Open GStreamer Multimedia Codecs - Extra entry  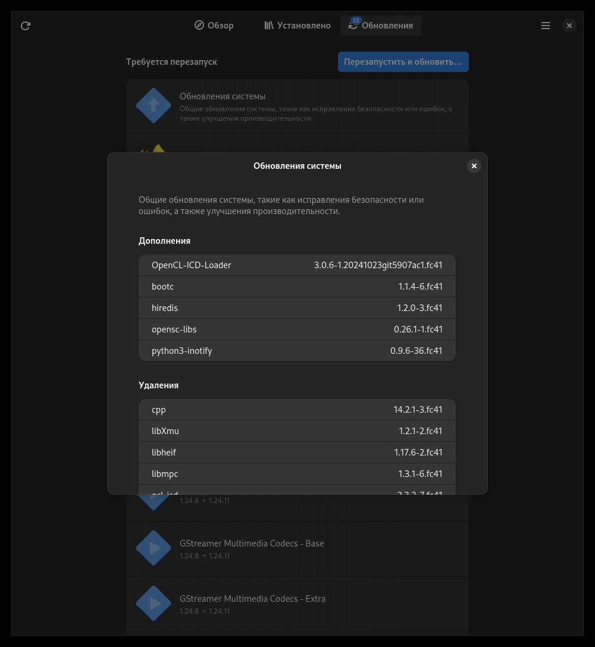[297, 604]
